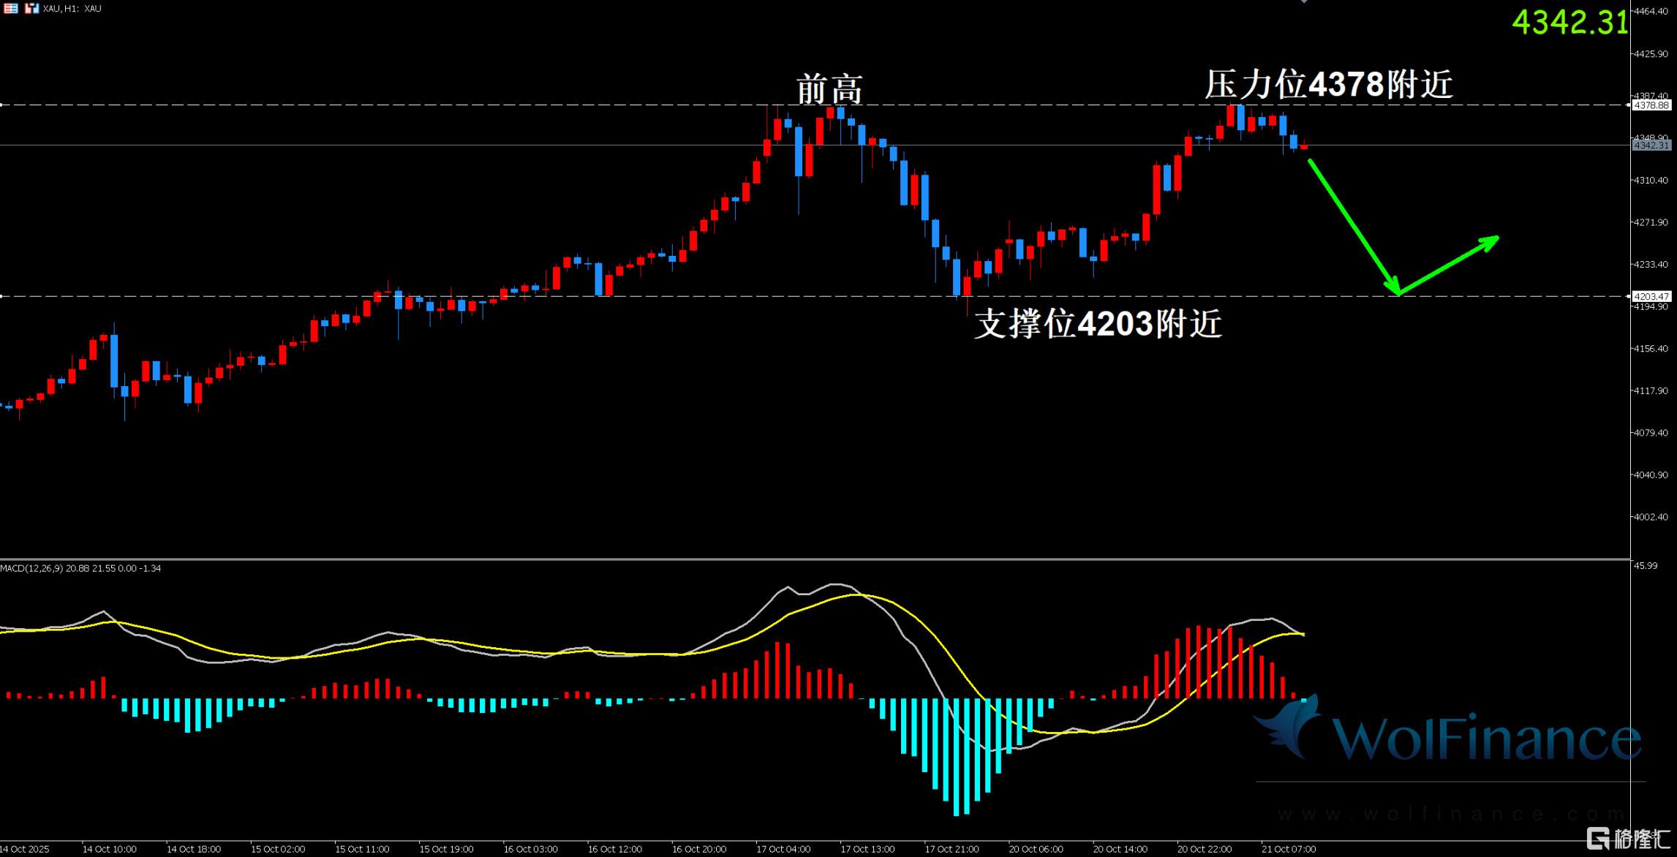Click the 前高 text label
This screenshot has height=857, width=1677.
(x=829, y=89)
